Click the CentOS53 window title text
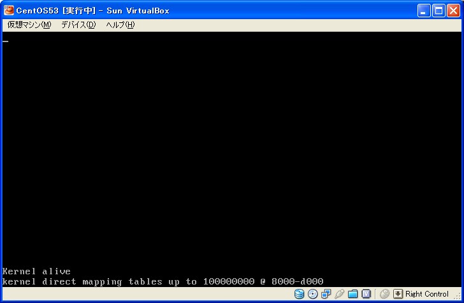Image resolution: width=464 pixels, height=303 pixels. [x=92, y=11]
